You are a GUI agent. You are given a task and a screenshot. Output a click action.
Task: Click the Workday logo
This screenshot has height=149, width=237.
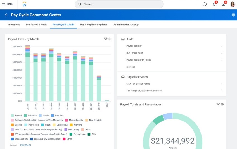point(24,4)
